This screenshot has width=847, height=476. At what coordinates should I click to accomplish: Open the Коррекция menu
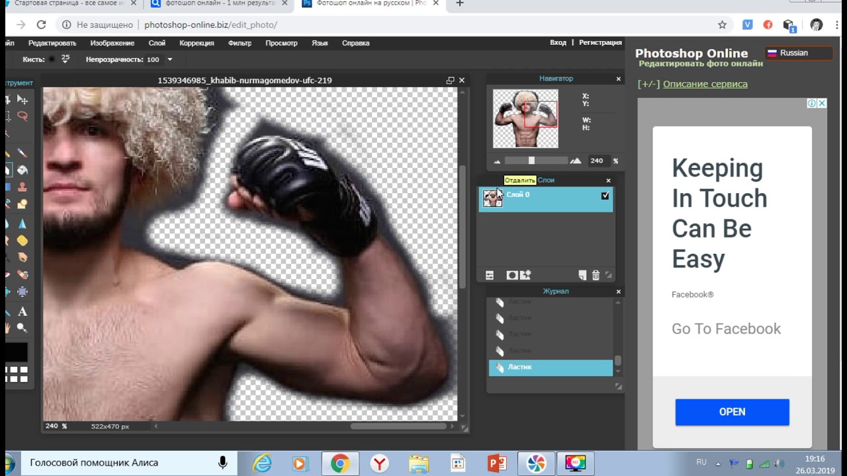pyautogui.click(x=197, y=43)
